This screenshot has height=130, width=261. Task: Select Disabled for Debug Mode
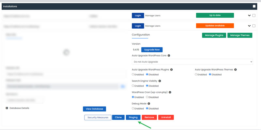coord(147,108)
